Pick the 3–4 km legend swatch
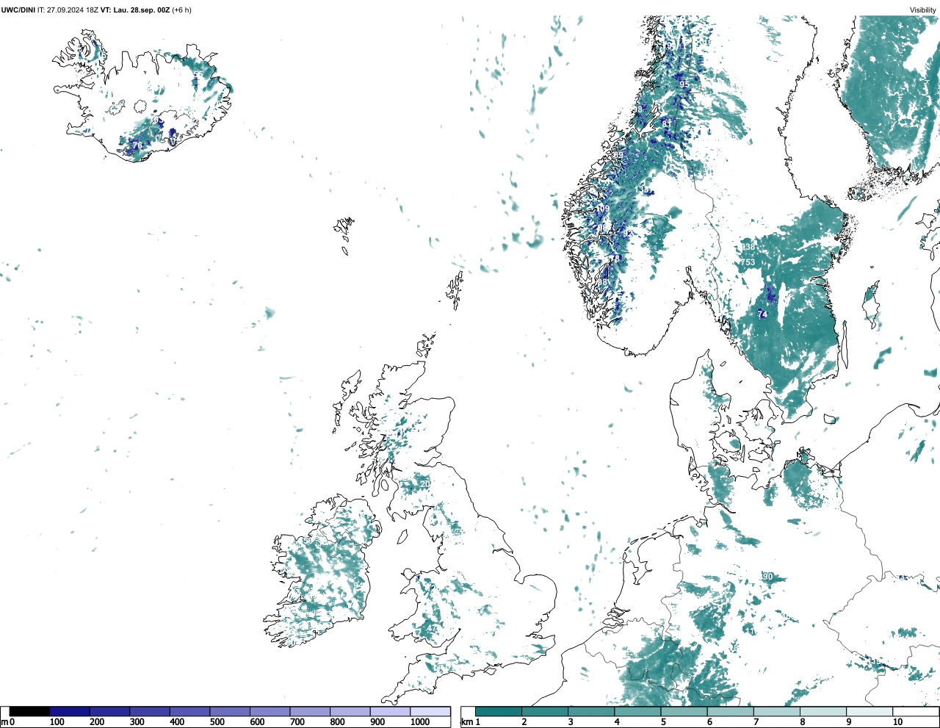The image size is (940, 728). [591, 711]
